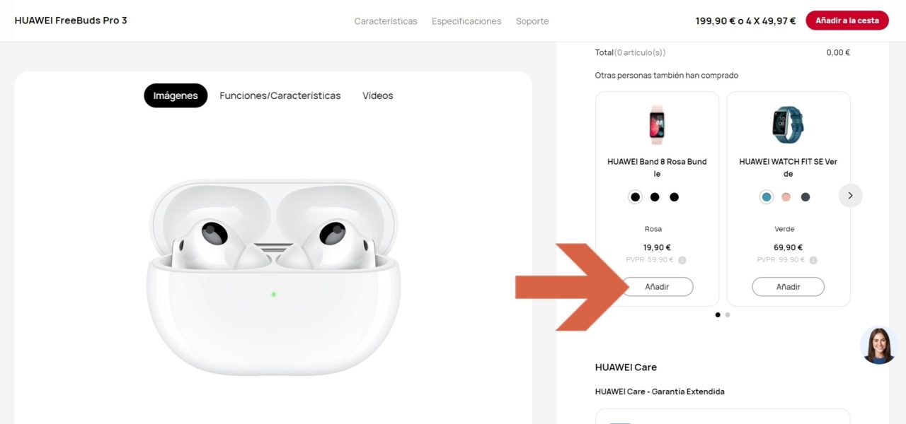Choose the pink color swatch for Watch Fit SE
Screen dimensions: 906x424
(x=786, y=197)
